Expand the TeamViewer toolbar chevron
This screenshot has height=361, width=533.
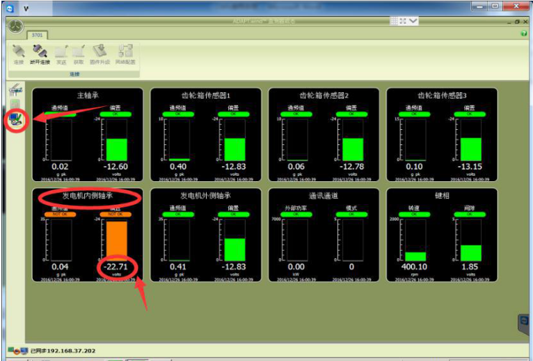click(x=413, y=21)
